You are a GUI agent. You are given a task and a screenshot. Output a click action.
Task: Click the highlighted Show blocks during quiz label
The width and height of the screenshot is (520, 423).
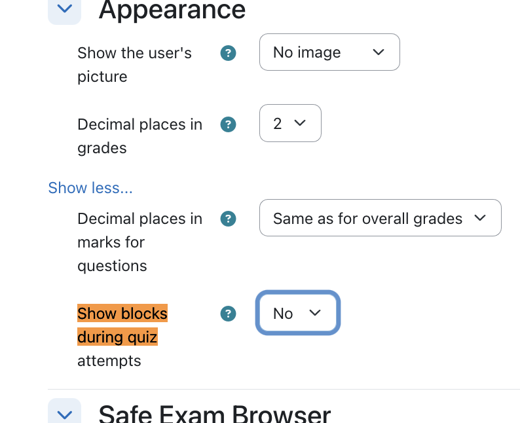122,325
